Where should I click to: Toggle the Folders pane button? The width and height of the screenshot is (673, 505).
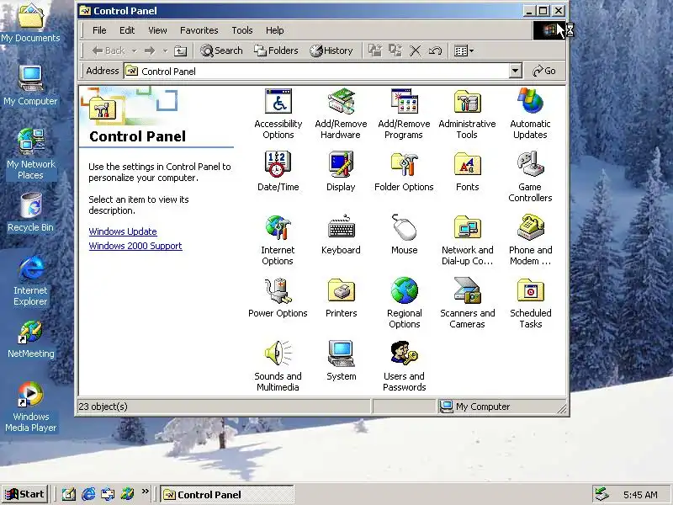click(x=276, y=50)
